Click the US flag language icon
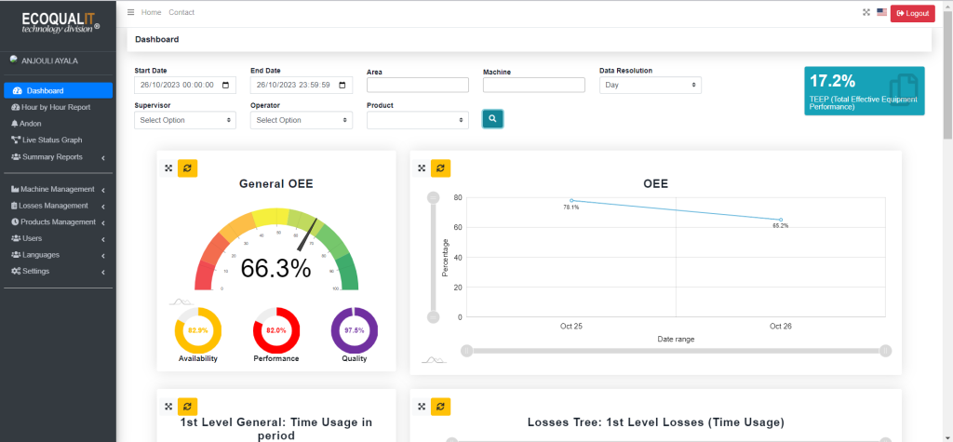Viewport: 953px width, 442px height. tap(881, 13)
